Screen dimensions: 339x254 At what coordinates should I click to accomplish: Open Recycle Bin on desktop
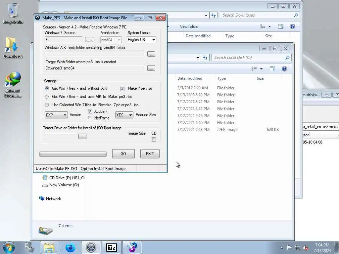(13, 13)
